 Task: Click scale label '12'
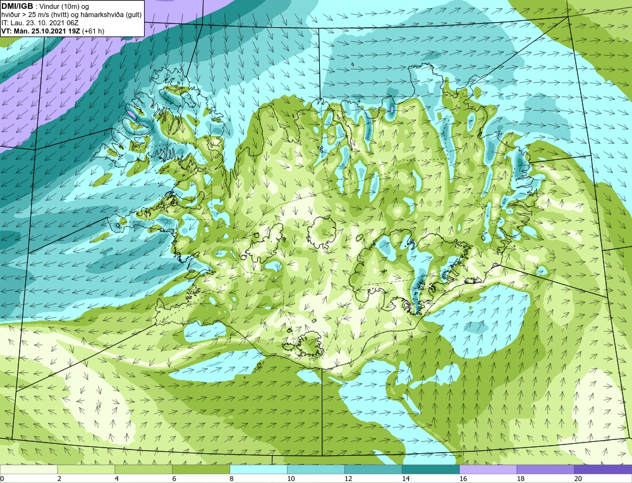[x=348, y=479]
